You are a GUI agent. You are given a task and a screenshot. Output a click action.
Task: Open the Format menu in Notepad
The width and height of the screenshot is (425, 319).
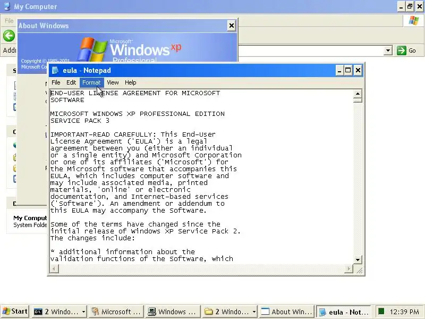tap(91, 82)
